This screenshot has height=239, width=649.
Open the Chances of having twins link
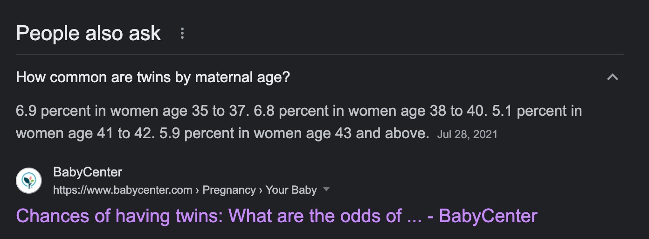coord(276,216)
